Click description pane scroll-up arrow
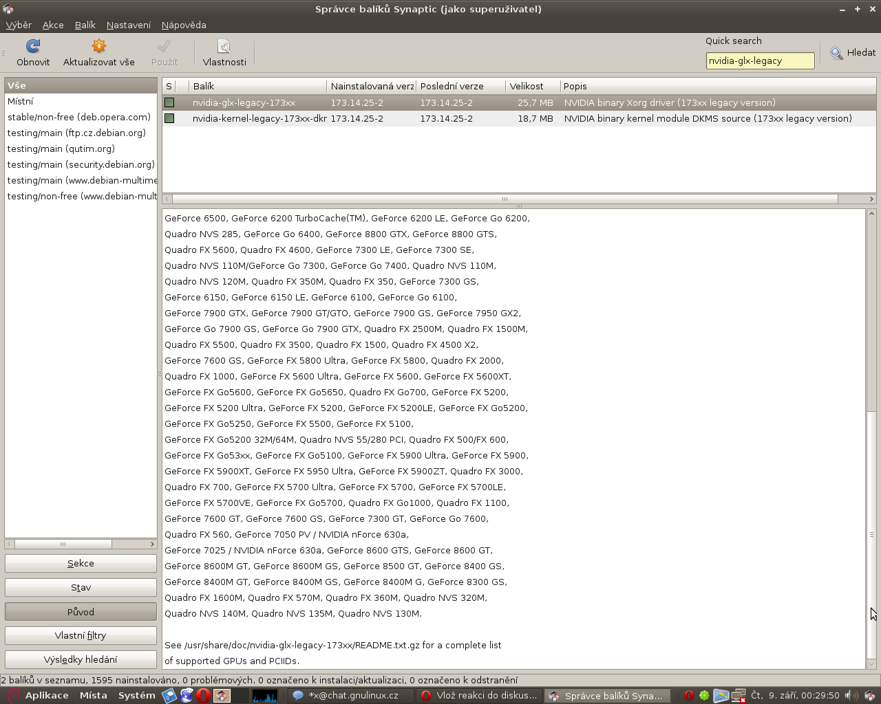The height and width of the screenshot is (704, 881). click(871, 214)
